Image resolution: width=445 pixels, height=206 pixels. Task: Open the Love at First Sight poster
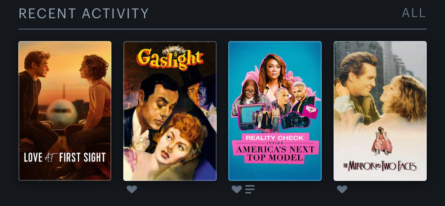click(x=65, y=111)
